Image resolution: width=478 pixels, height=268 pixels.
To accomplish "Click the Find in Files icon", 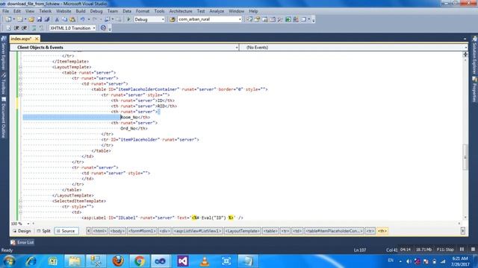I will (x=173, y=19).
